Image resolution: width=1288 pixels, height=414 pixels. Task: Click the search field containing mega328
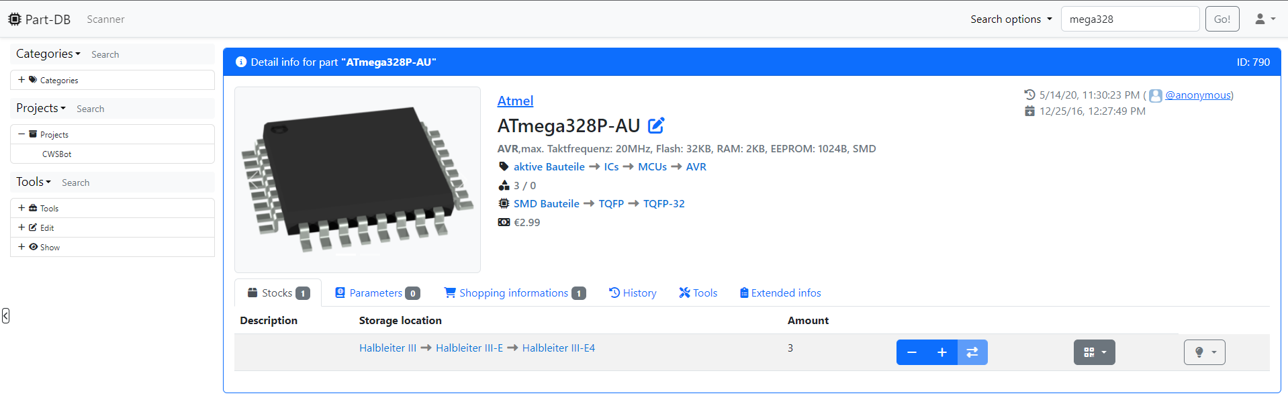tap(1130, 19)
